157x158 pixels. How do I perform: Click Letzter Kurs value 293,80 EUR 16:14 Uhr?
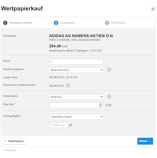point(63,77)
